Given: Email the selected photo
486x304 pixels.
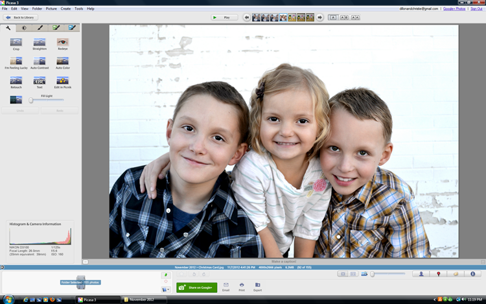Looking at the screenshot, I should [x=226, y=287].
